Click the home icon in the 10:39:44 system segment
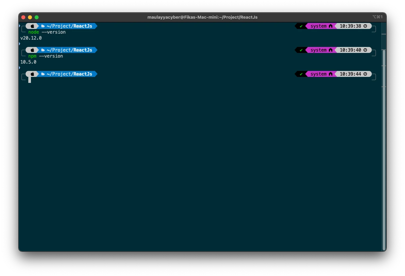 click(330, 74)
